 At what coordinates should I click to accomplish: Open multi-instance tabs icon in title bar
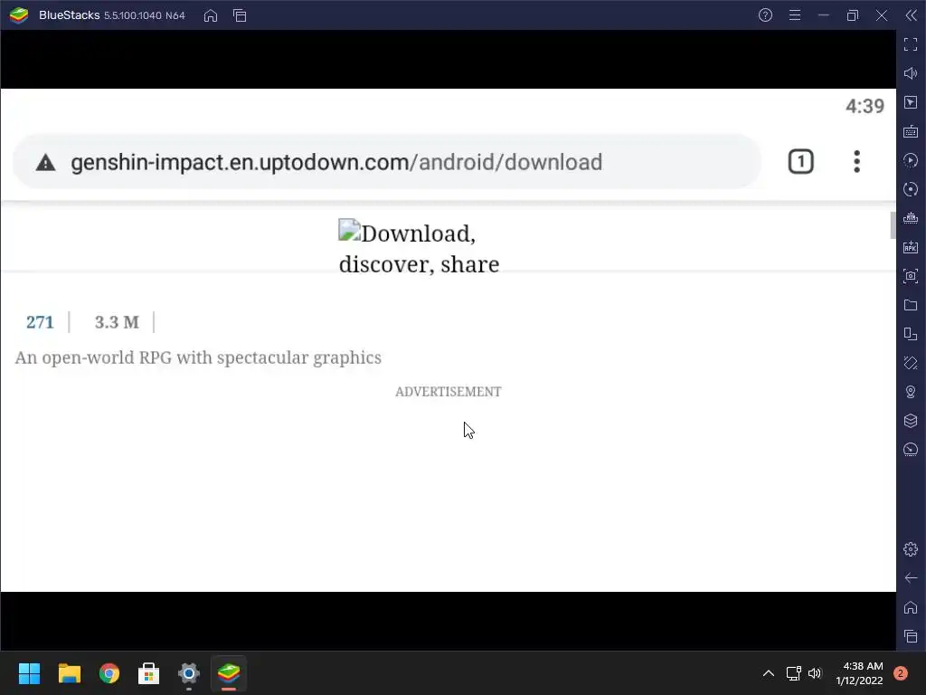[240, 15]
